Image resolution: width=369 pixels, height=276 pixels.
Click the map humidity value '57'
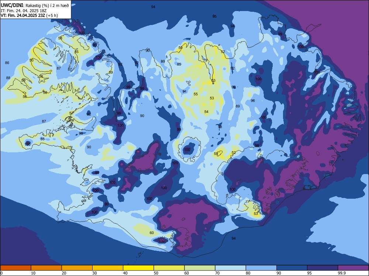click(71, 113)
